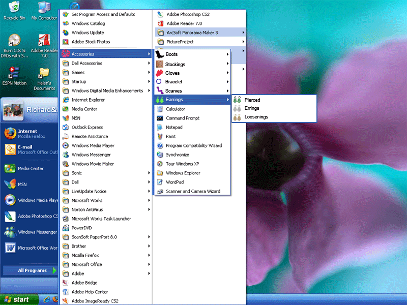Image resolution: width=407 pixels, height=305 pixels.
Task: Expand the Stockings submenu arrow
Action: (x=227, y=64)
